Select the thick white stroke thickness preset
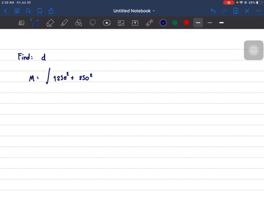This screenshot has height=198, width=264. click(222, 23)
